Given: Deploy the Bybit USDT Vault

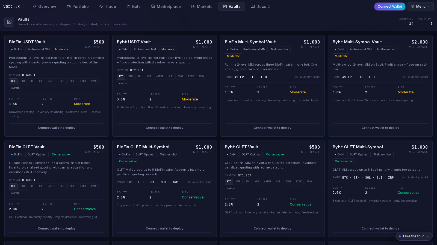Looking at the screenshot, I should point(164,128).
